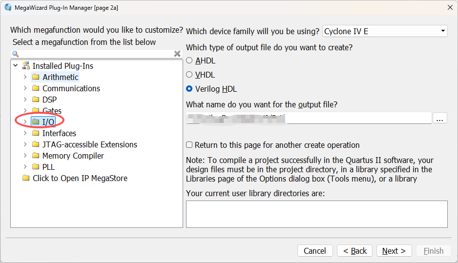Select JTAG-accessible Extensions tree item
Image resolution: width=458 pixels, height=263 pixels.
click(90, 144)
